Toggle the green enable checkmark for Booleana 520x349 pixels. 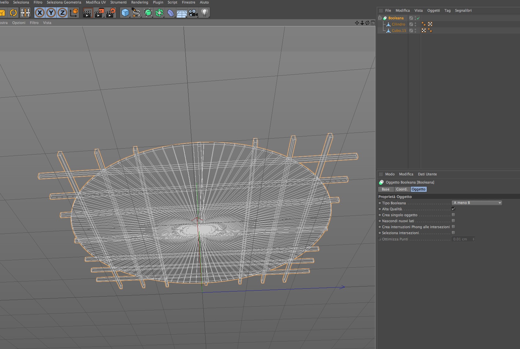point(418,18)
